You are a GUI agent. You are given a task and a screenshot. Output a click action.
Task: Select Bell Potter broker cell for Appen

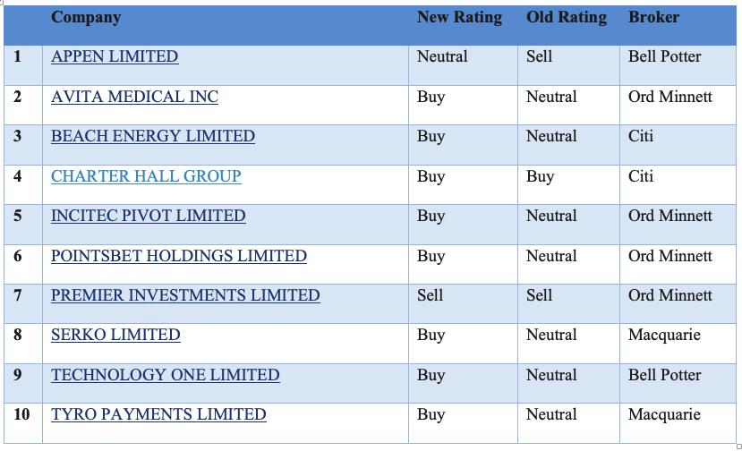pyautogui.click(x=665, y=56)
